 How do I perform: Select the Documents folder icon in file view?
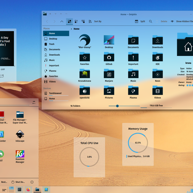tap(133, 40)
